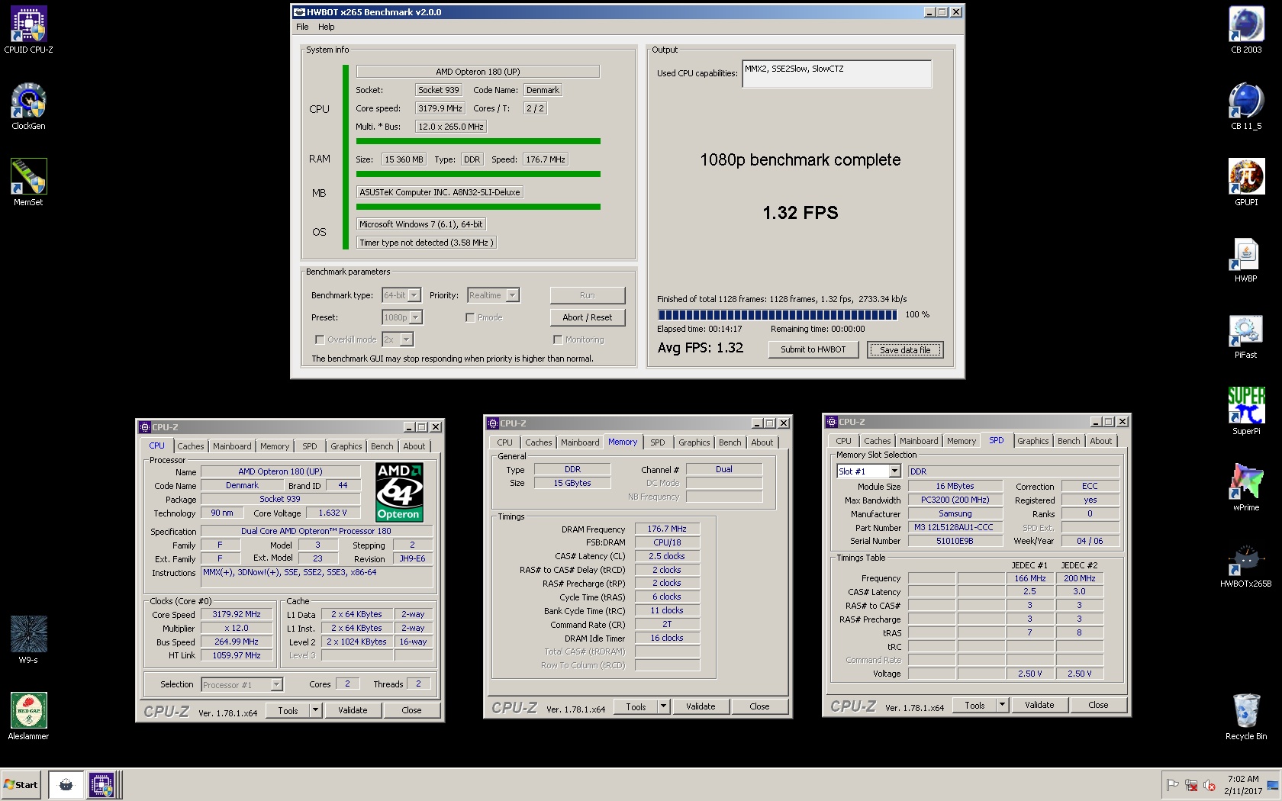Viewport: 1282px width, 801px height.
Task: Click Close in CPU-Z Memory window
Action: click(x=759, y=706)
